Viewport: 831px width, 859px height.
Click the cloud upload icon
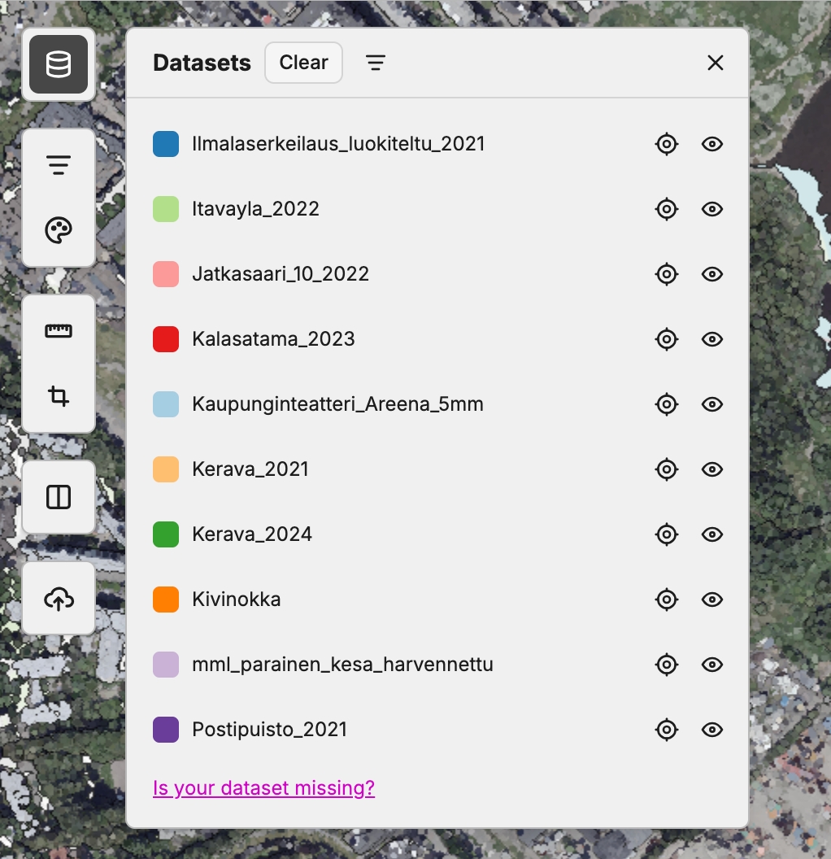coord(59,599)
